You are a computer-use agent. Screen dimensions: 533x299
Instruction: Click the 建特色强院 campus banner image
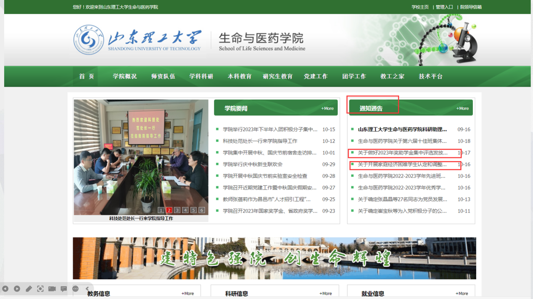[x=274, y=258]
